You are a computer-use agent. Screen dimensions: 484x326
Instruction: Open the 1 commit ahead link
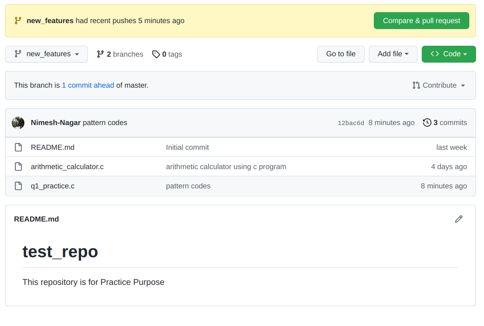[x=88, y=85]
